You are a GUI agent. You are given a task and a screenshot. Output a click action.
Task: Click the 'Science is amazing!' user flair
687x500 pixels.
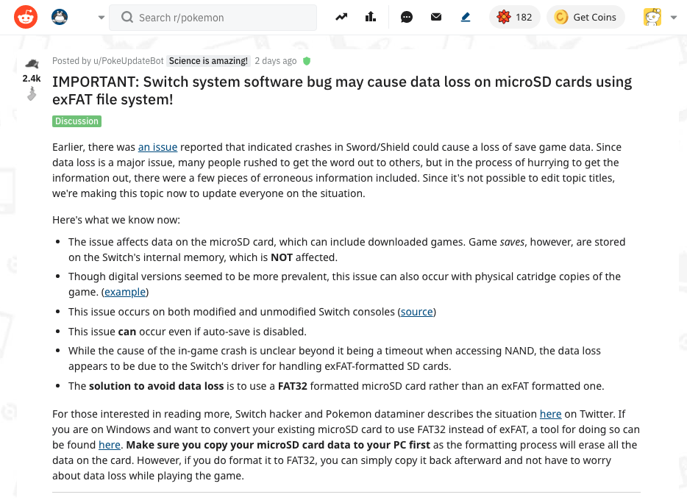tap(208, 61)
